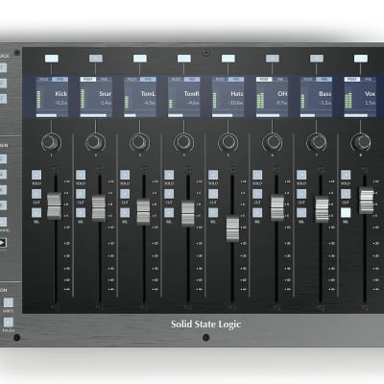Push the soft key above the Bass display

pyautogui.click(x=317, y=59)
